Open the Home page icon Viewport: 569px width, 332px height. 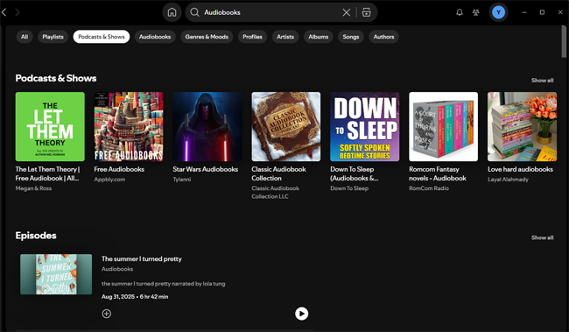[x=172, y=12]
